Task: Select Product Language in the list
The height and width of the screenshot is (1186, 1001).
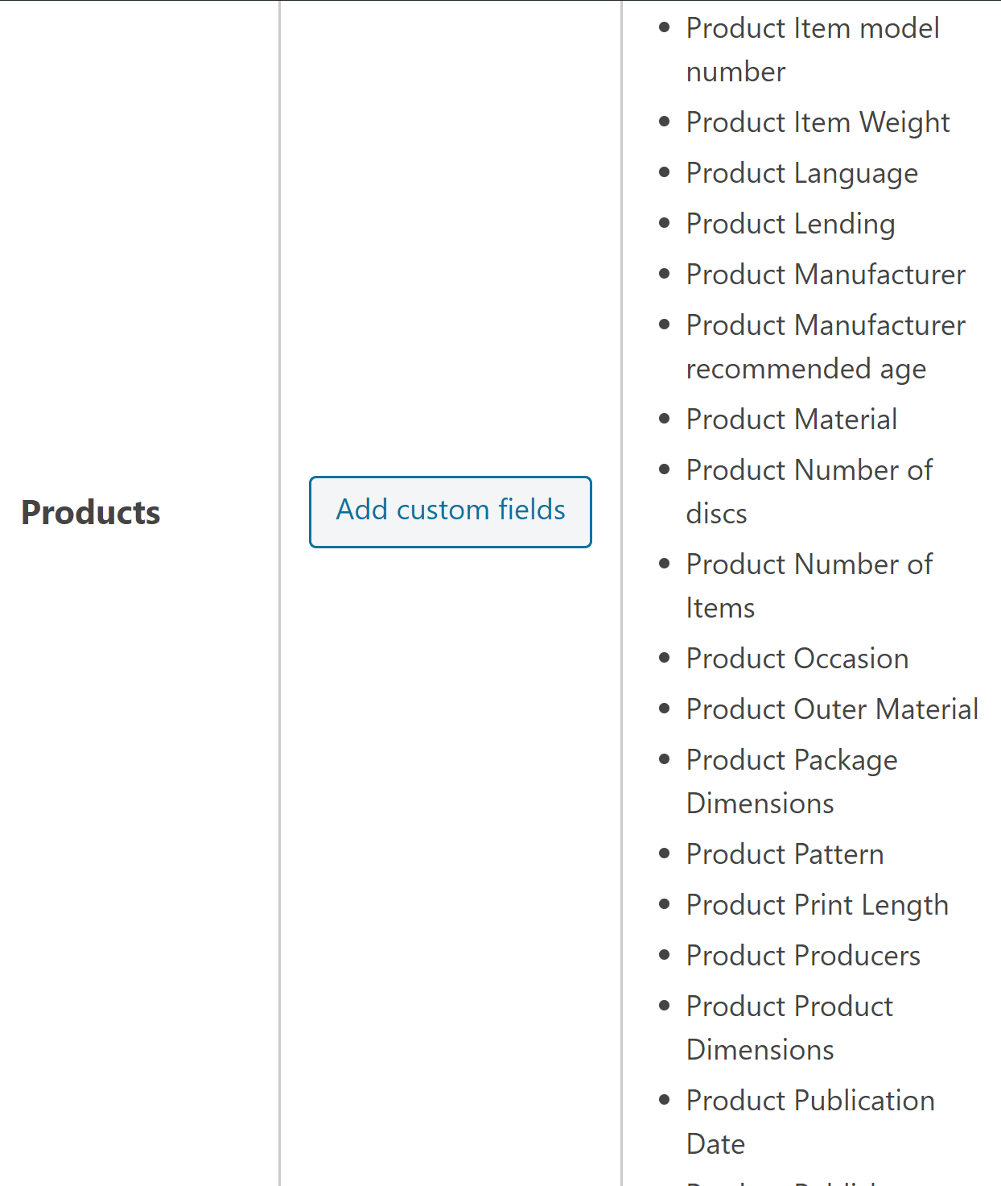Action: pyautogui.click(x=801, y=173)
